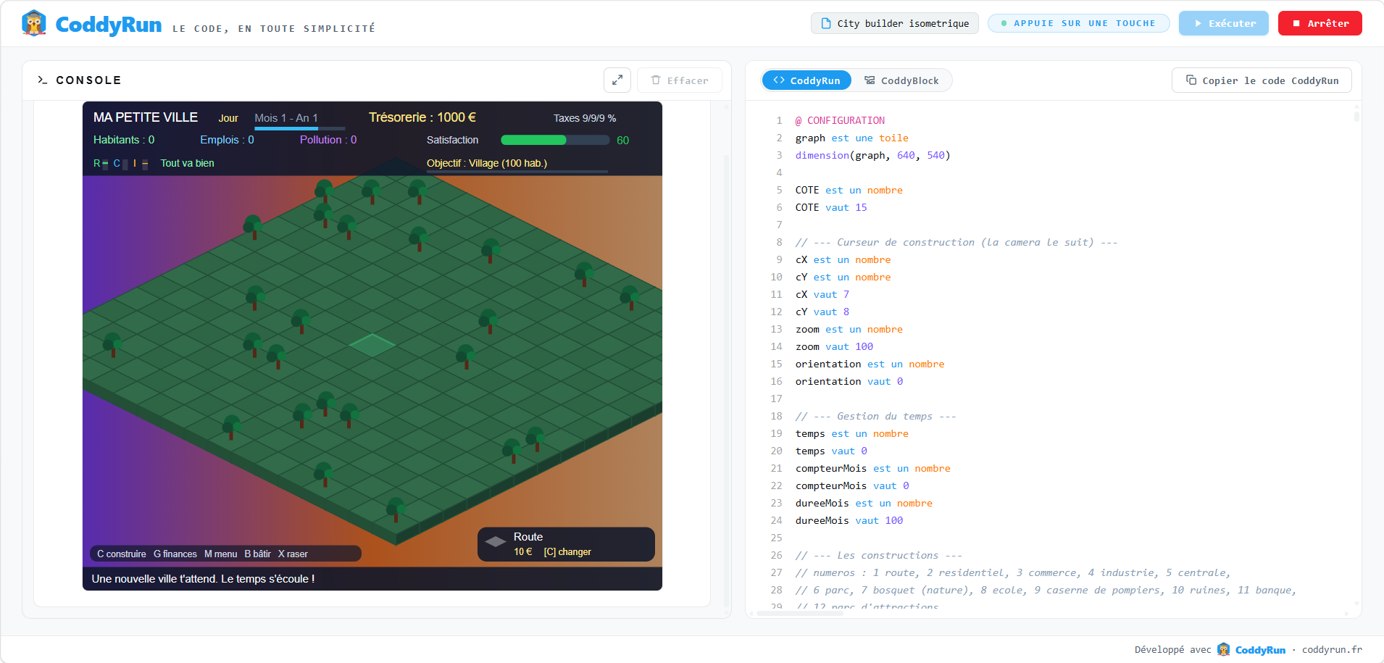Switch to the CoddyRun code tab
The height and width of the screenshot is (663, 1384).
(806, 80)
